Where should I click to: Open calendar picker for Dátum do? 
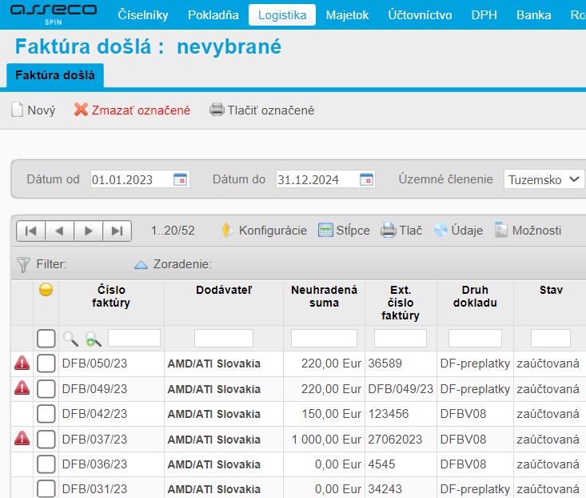coord(366,179)
